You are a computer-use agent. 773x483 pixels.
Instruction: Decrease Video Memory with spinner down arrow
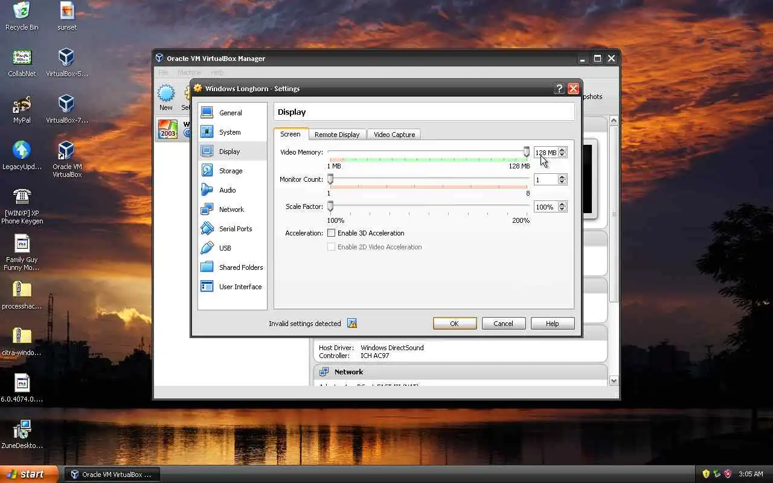coord(562,155)
